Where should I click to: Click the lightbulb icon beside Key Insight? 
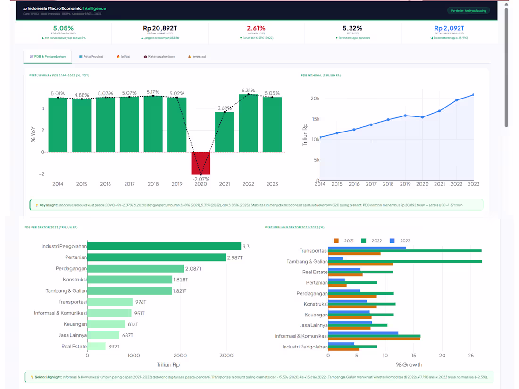(37, 205)
